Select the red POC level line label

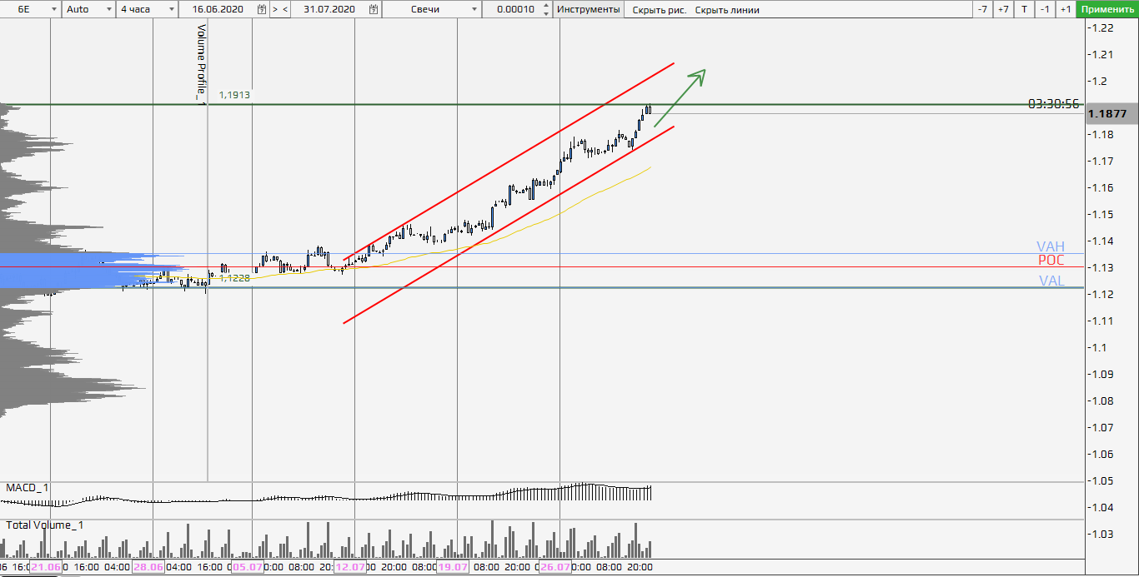pyautogui.click(x=1051, y=261)
